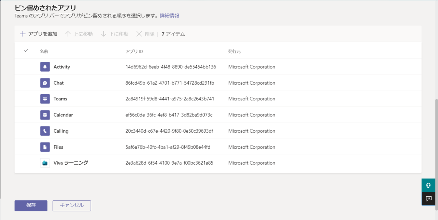The width and height of the screenshot is (438, 220).
Task: Click 削除 toolbar label
Action: click(x=150, y=34)
